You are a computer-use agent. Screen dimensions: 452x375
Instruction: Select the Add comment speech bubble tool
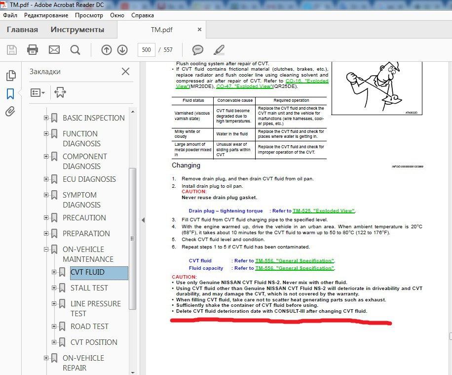click(198, 50)
